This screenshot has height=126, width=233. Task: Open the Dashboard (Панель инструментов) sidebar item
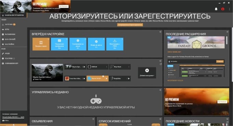[13, 15]
